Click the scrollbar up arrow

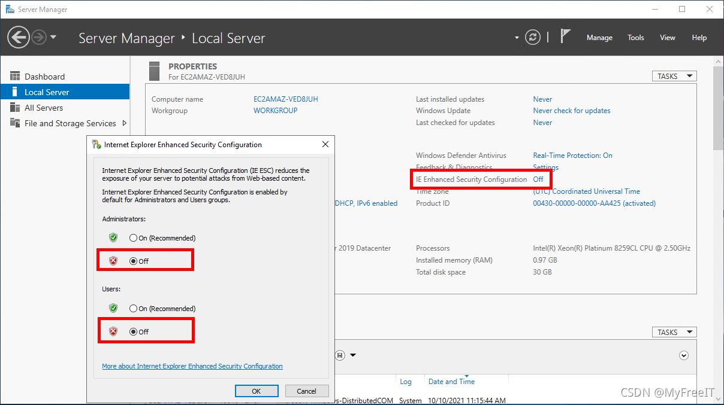(x=719, y=61)
